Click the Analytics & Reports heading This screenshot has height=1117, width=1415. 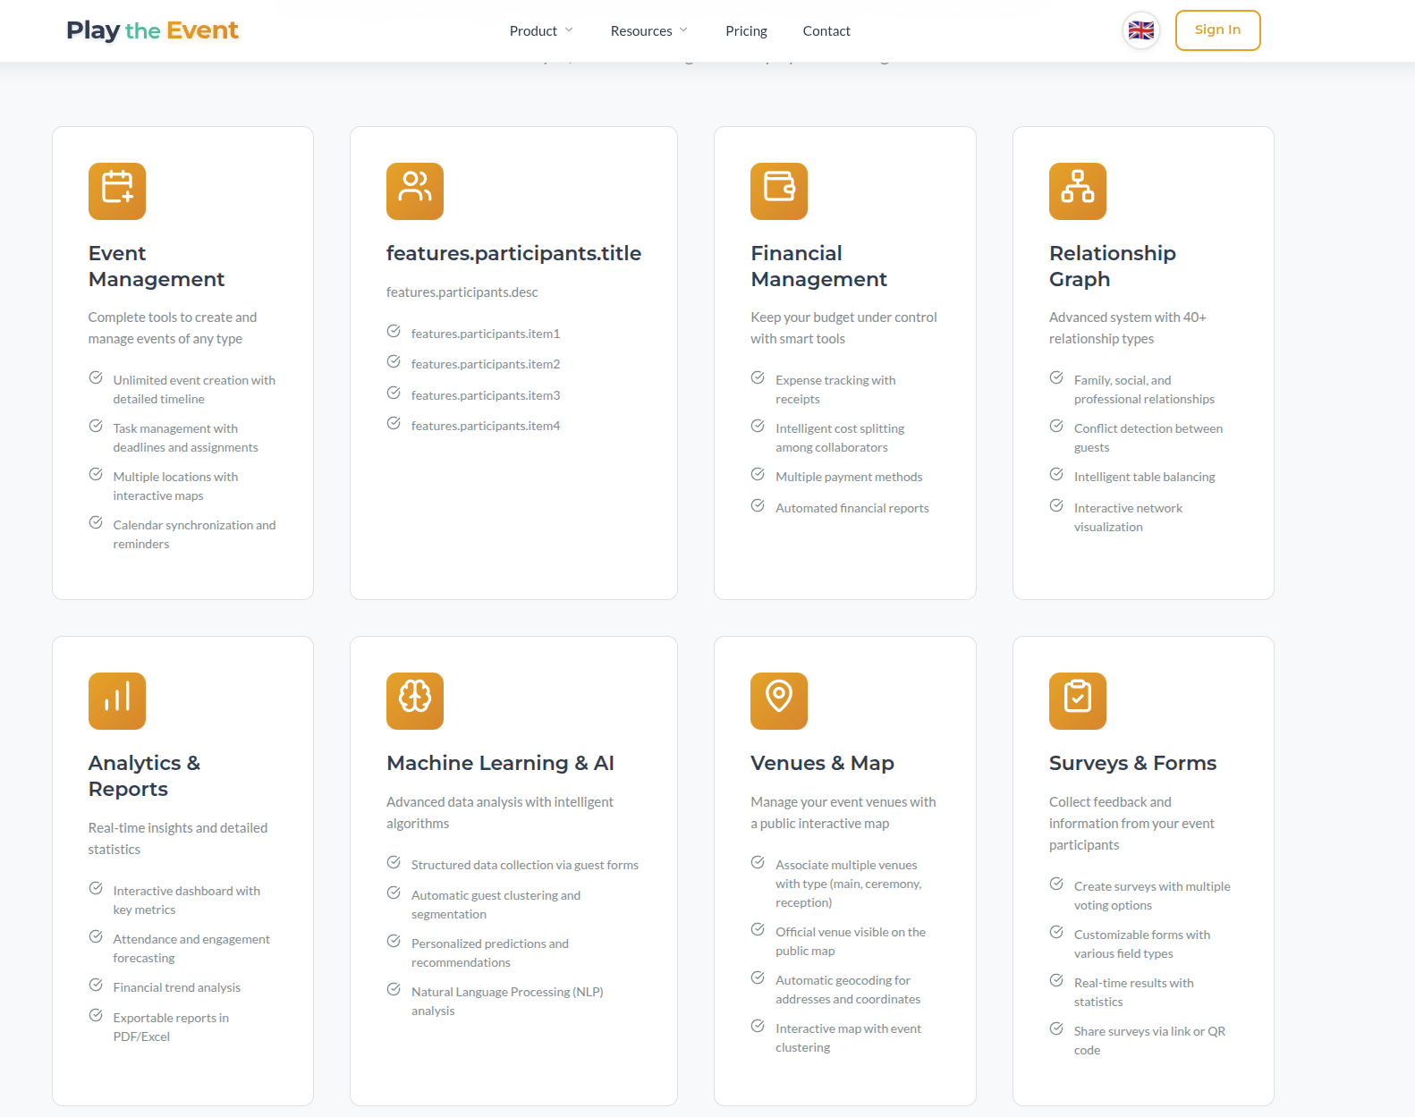tap(144, 776)
